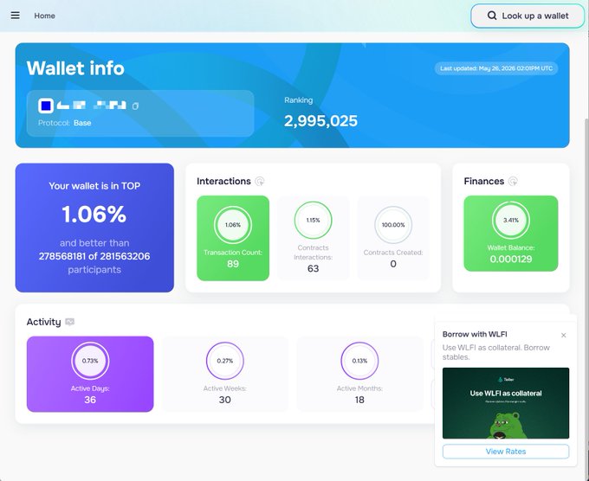Click the Wallet info heading

75,68
